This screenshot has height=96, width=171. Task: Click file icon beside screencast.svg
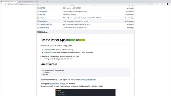tap(38, 28)
